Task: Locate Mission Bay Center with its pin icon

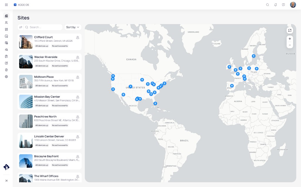Action: click(78, 97)
